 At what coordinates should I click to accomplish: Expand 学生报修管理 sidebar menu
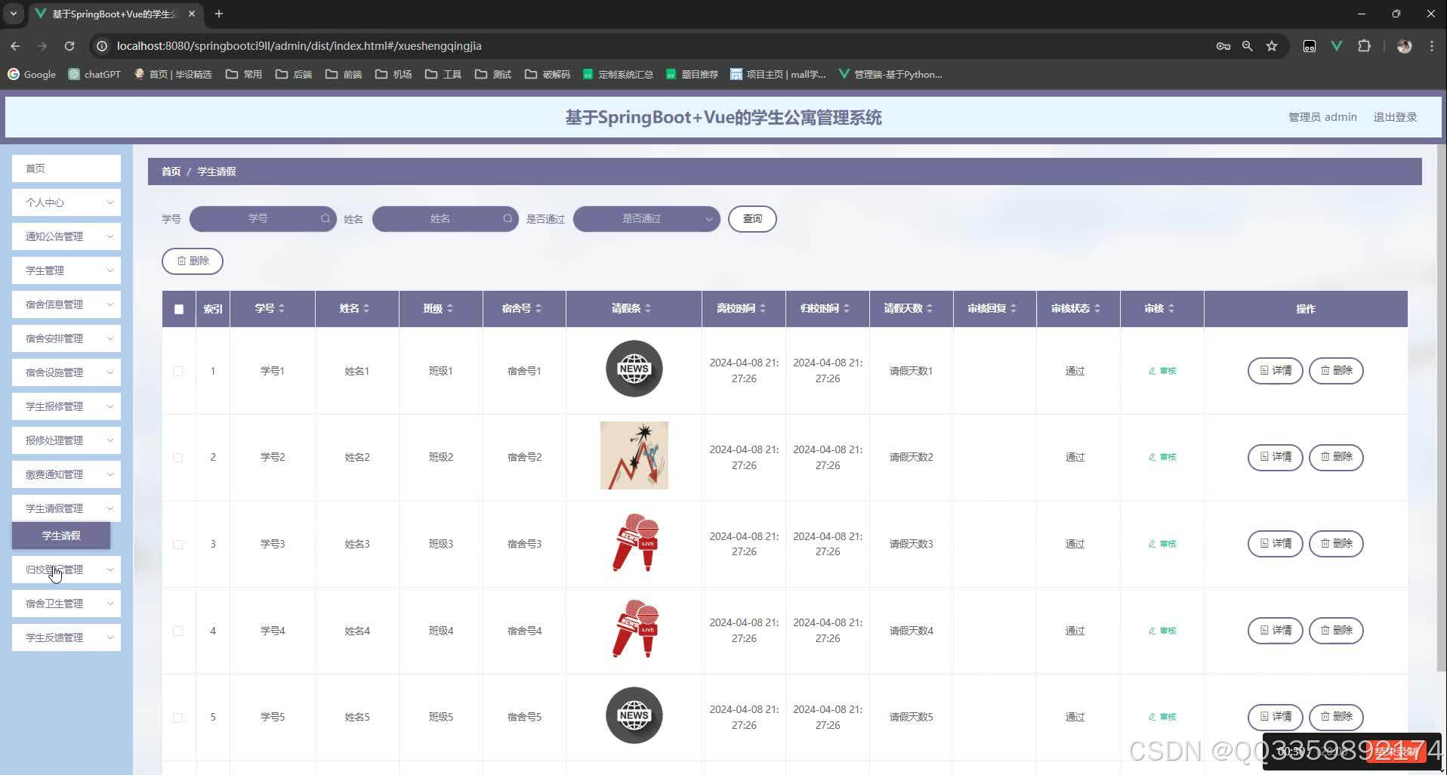66,406
